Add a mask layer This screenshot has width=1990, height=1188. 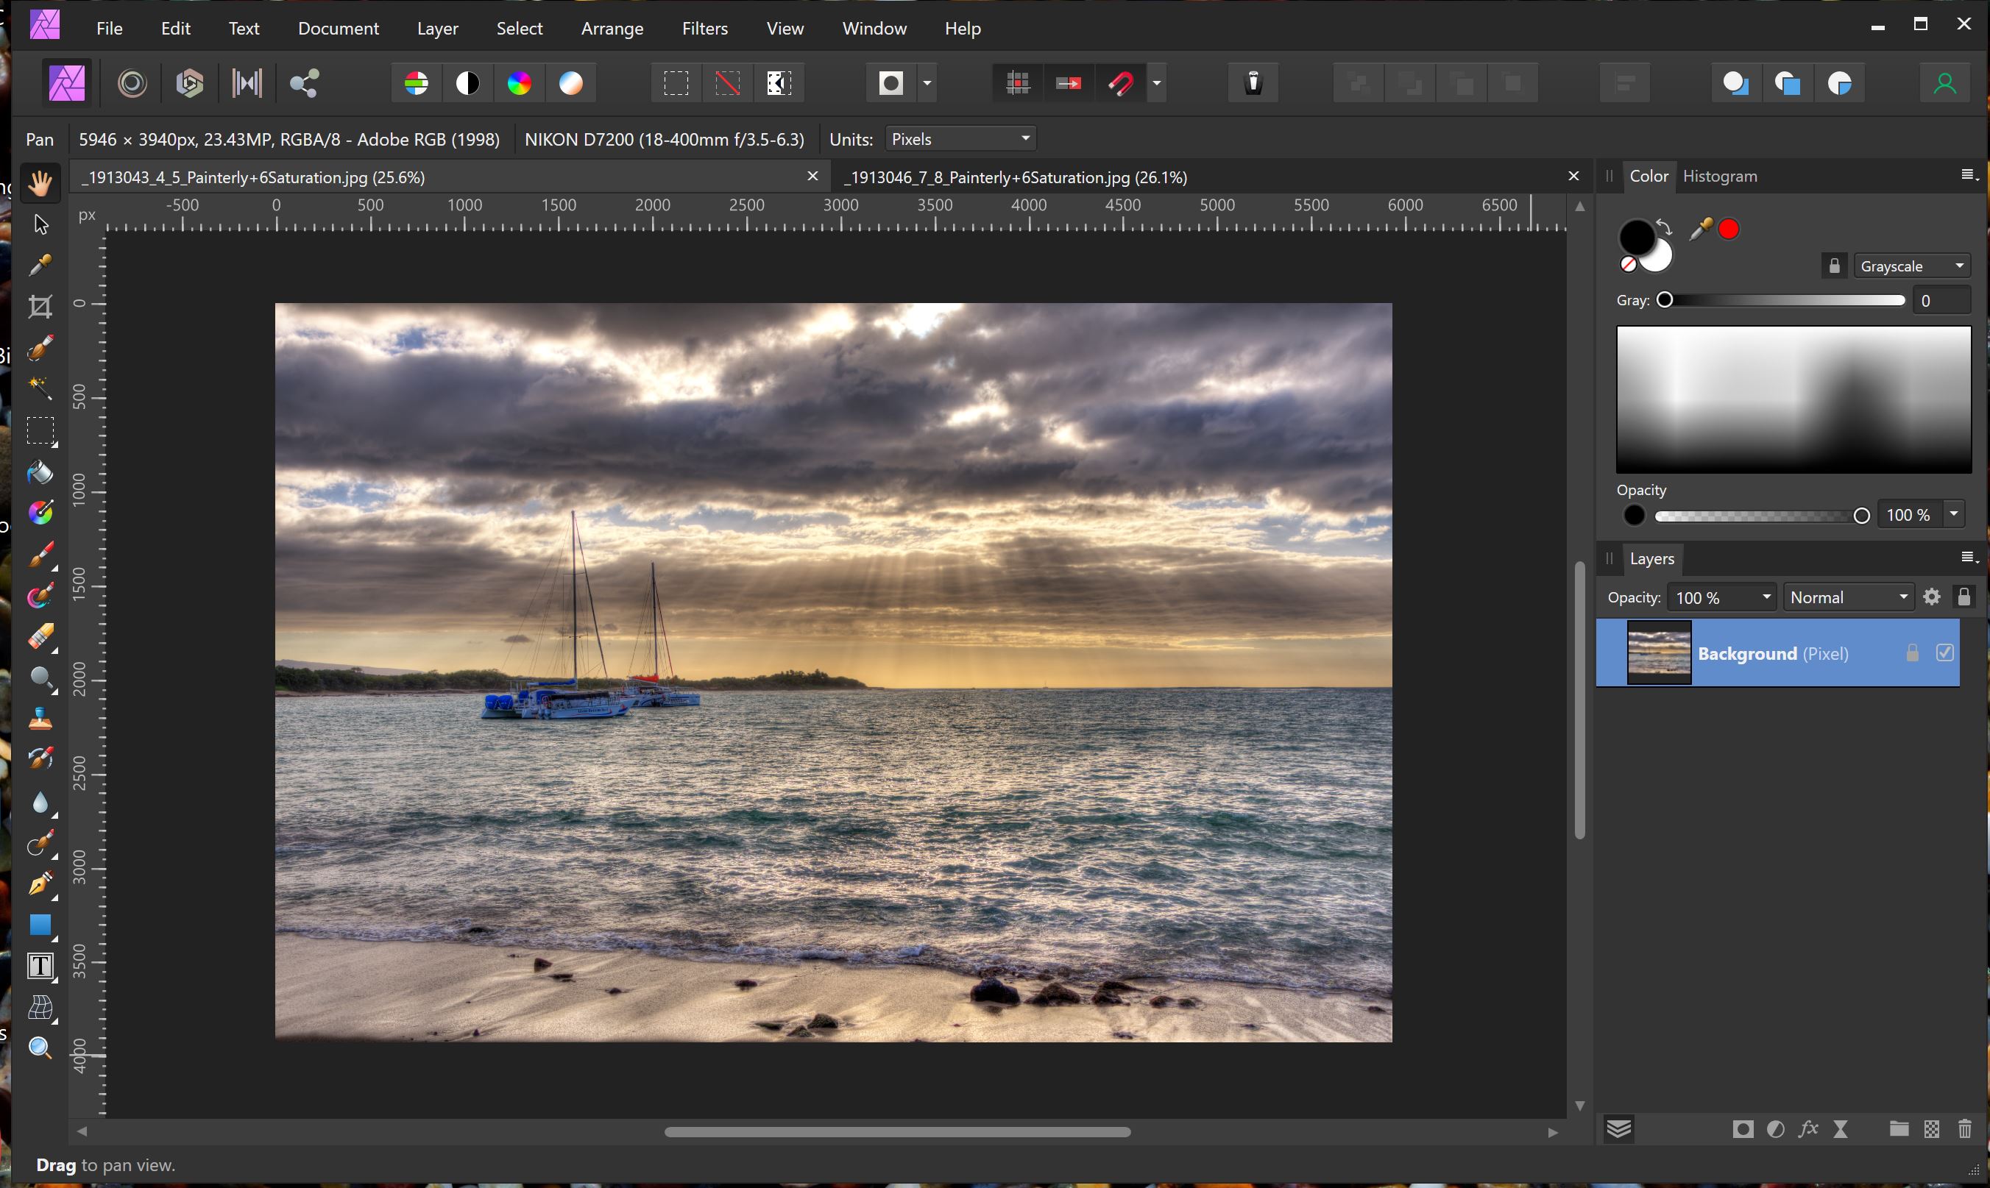coord(1743,1130)
